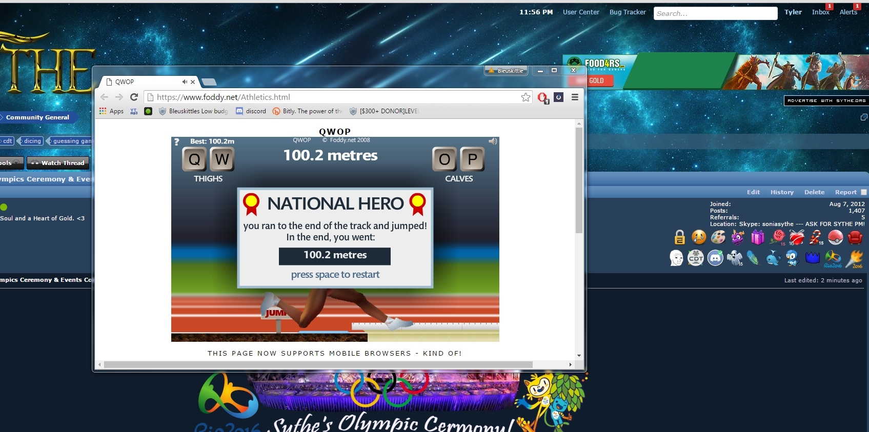This screenshot has height=432, width=869.
Task: Bookmark this page with star icon
Action: (526, 97)
